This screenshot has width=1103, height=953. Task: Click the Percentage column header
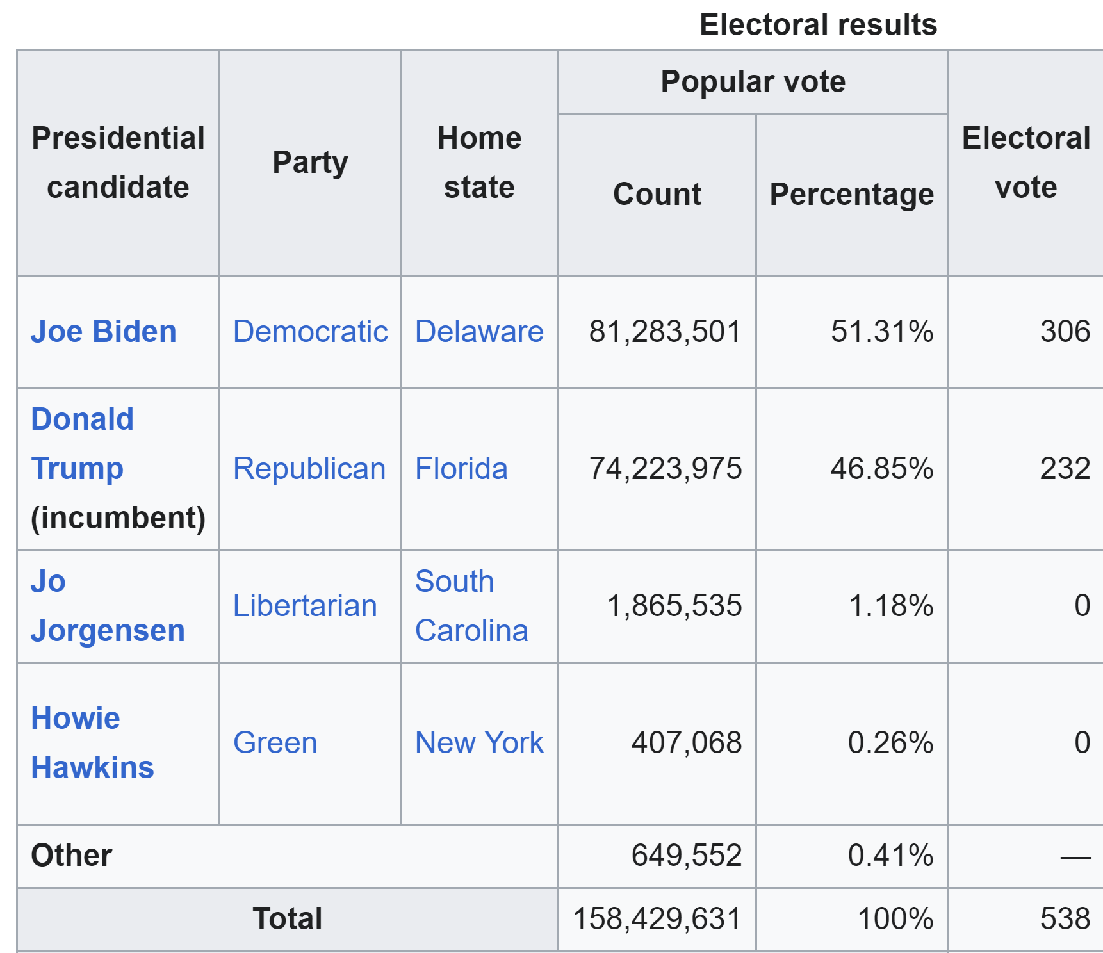click(x=851, y=194)
